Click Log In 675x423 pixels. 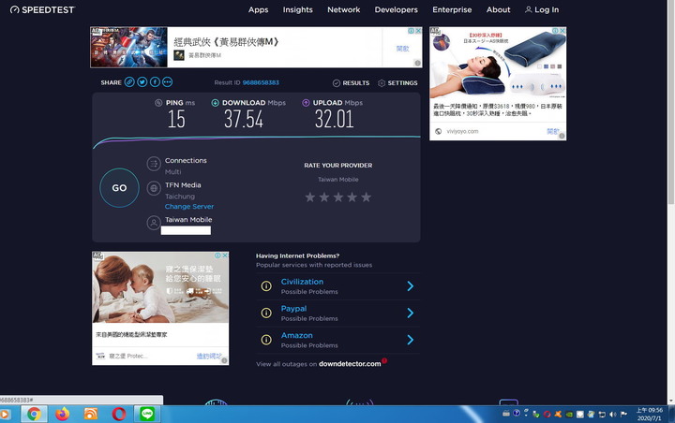click(542, 9)
